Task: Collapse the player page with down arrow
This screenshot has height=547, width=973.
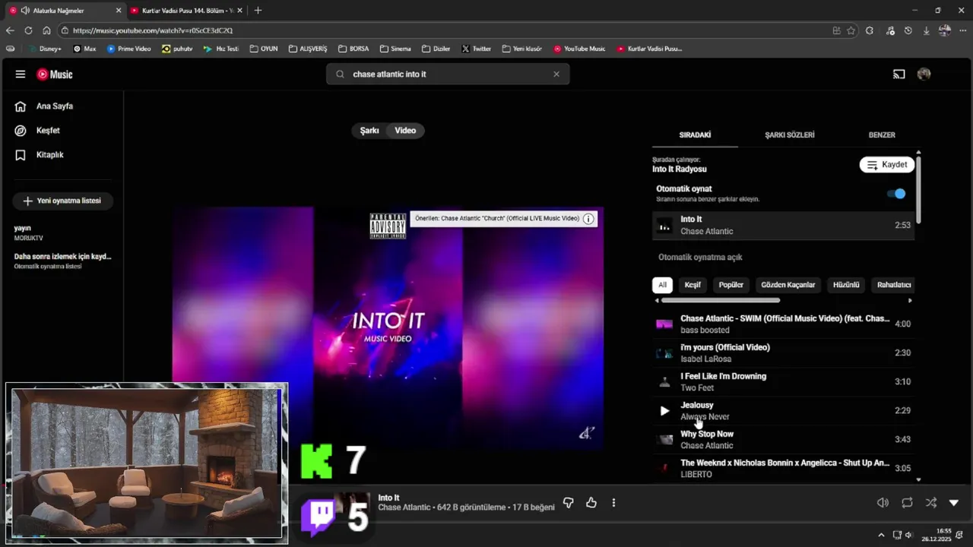Action: pos(954,503)
